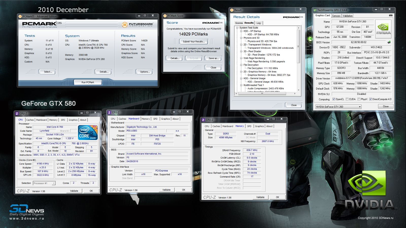Click the title icon of CPU-Z CPU-tab window
This screenshot has width=406, height=228.
tap(17, 114)
